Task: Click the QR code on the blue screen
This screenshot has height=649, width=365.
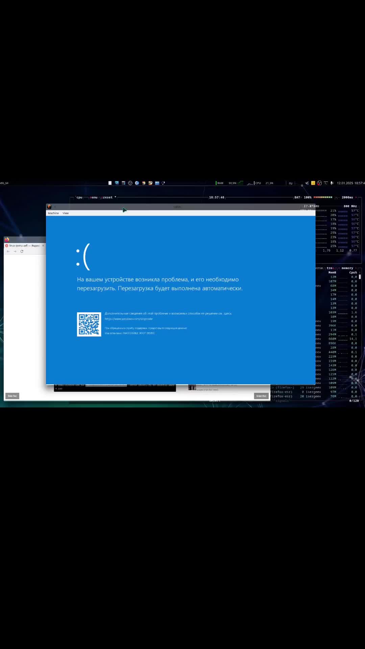Action: 89,324
